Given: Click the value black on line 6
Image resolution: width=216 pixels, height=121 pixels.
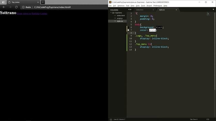Looking at the screenshot, I should [x=159, y=27].
